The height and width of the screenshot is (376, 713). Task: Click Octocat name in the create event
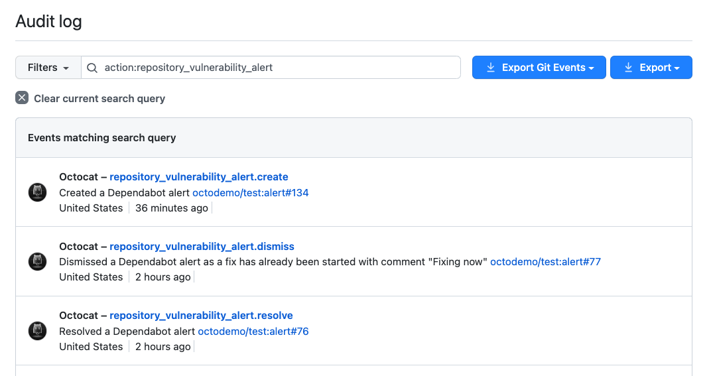(79, 177)
